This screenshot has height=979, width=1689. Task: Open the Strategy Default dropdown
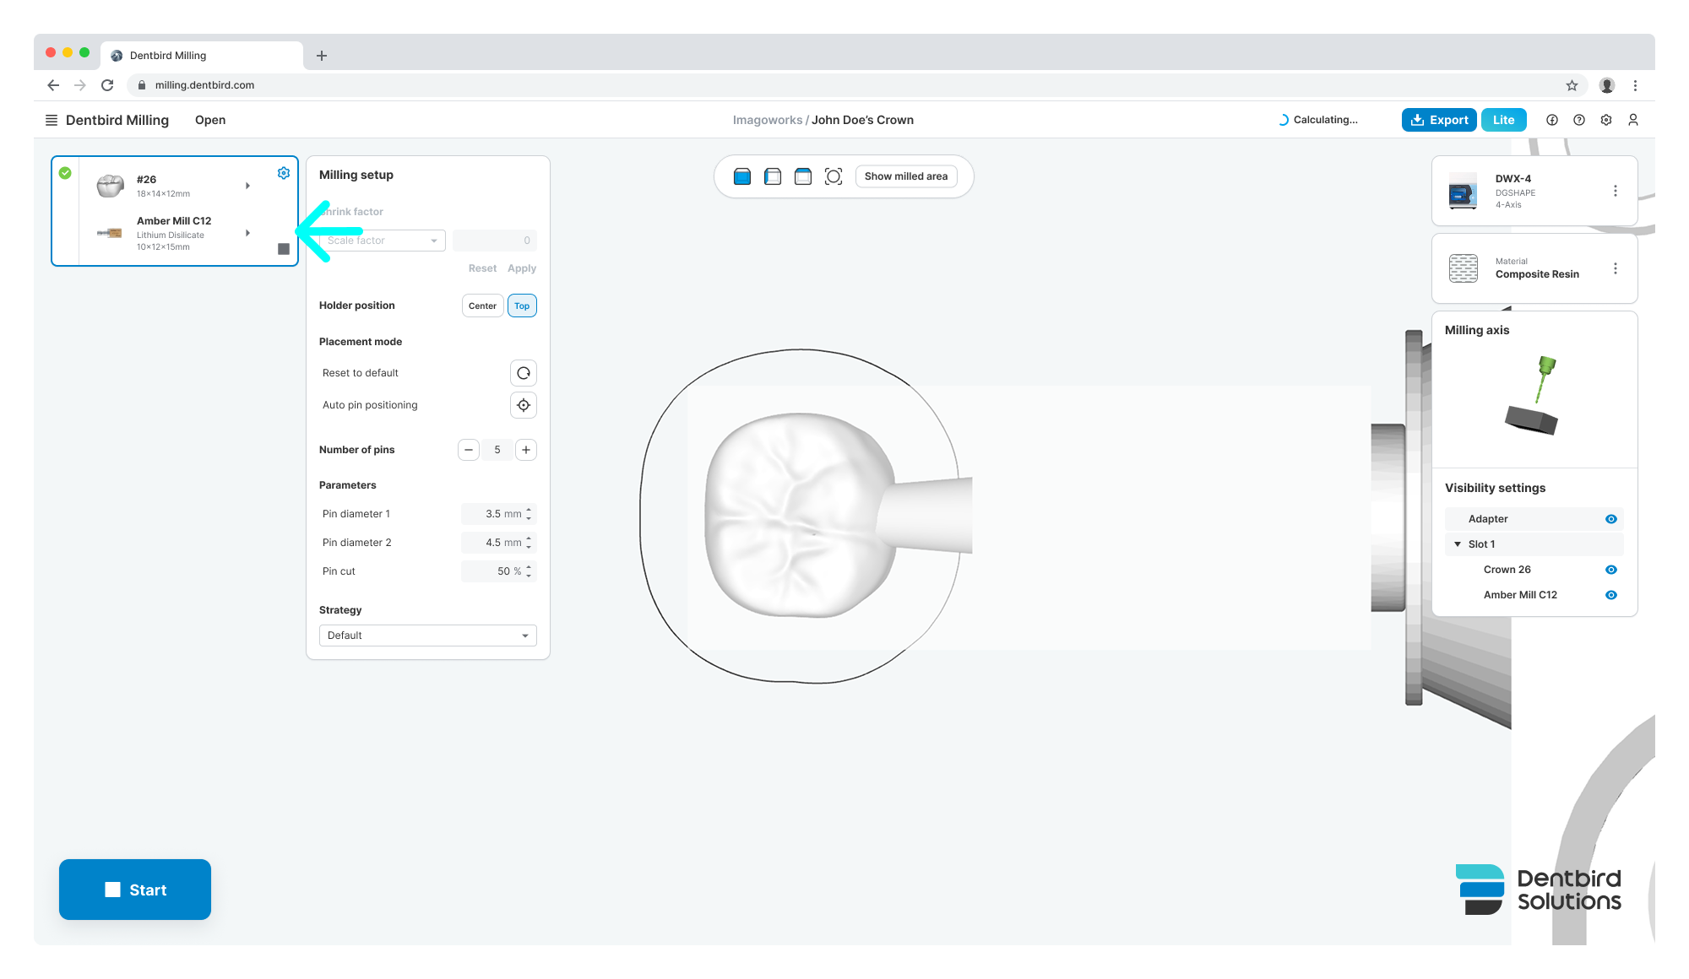(x=427, y=636)
